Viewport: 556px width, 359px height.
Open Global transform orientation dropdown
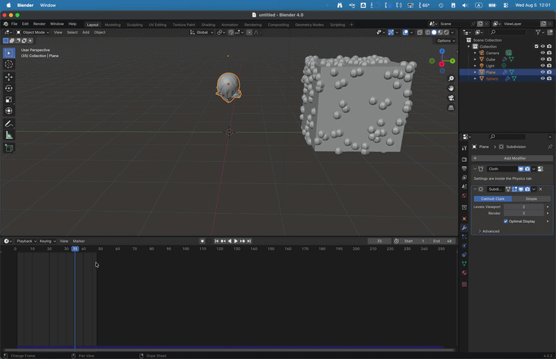point(202,32)
